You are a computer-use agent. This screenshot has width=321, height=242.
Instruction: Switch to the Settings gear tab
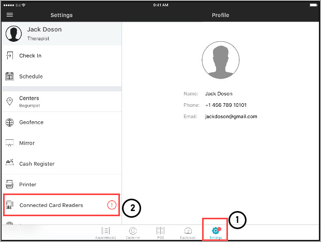(216, 233)
